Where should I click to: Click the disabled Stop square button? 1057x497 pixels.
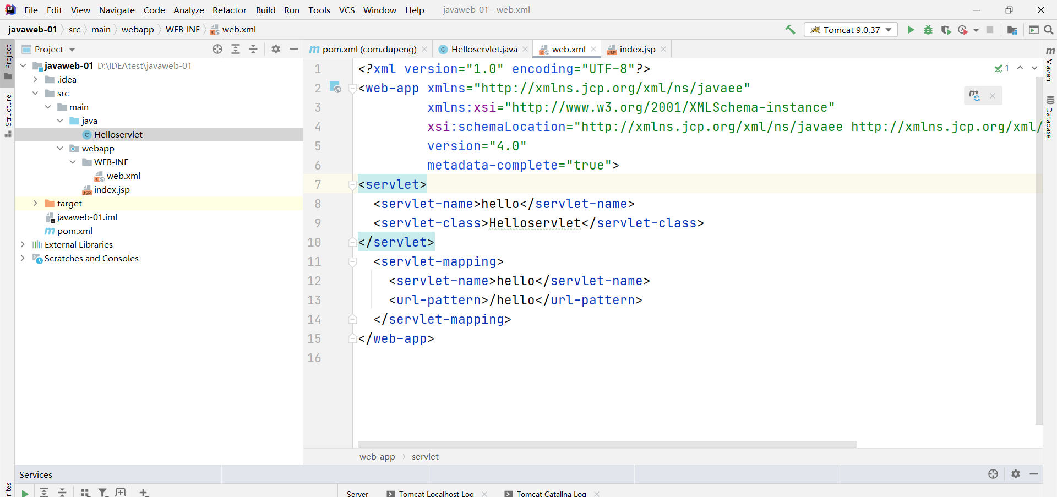pyautogui.click(x=990, y=30)
